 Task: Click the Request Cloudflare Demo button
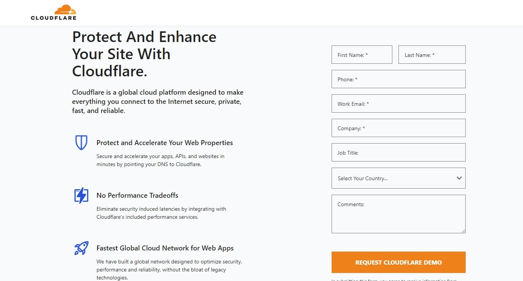coord(398,262)
